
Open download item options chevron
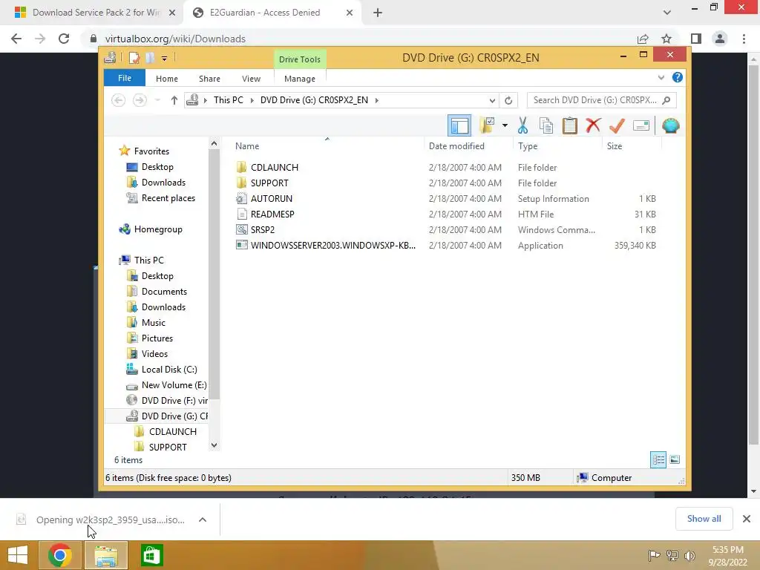pyautogui.click(x=203, y=520)
